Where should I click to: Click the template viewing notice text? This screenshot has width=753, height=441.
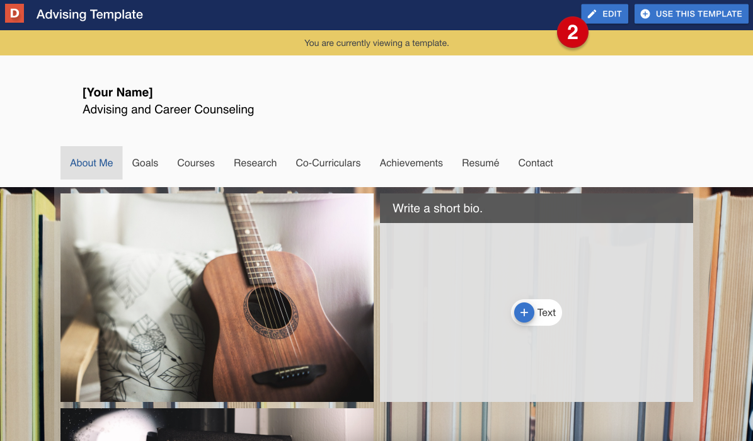377,43
